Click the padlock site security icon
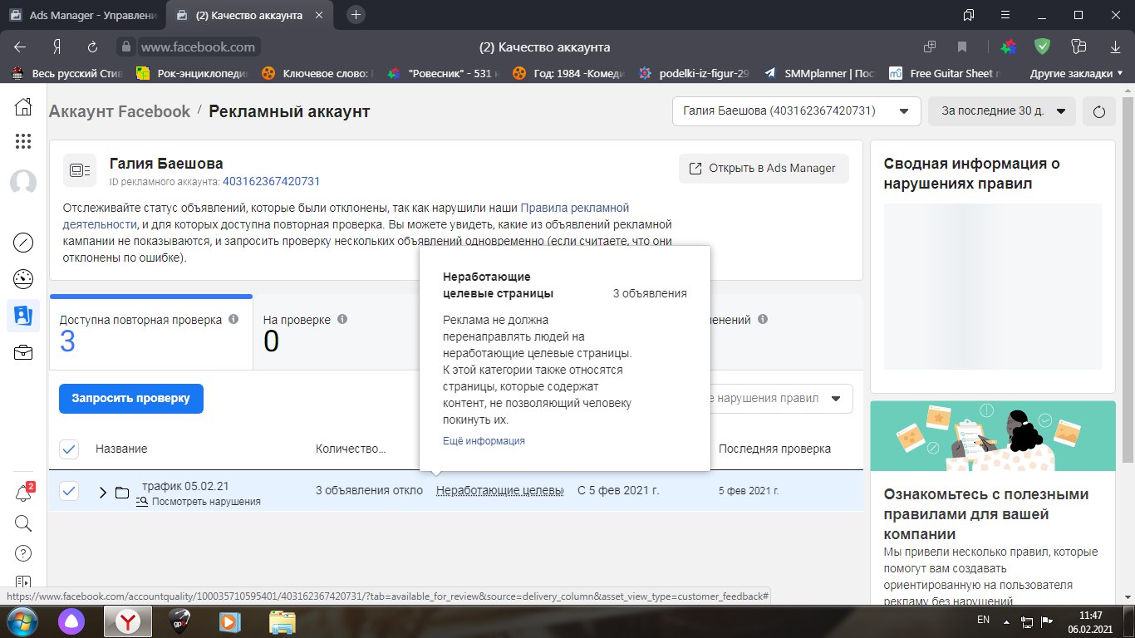The height and width of the screenshot is (638, 1135). 125,47
